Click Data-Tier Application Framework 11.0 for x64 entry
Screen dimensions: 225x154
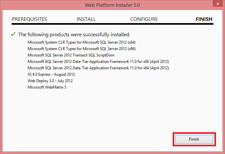[98, 68]
